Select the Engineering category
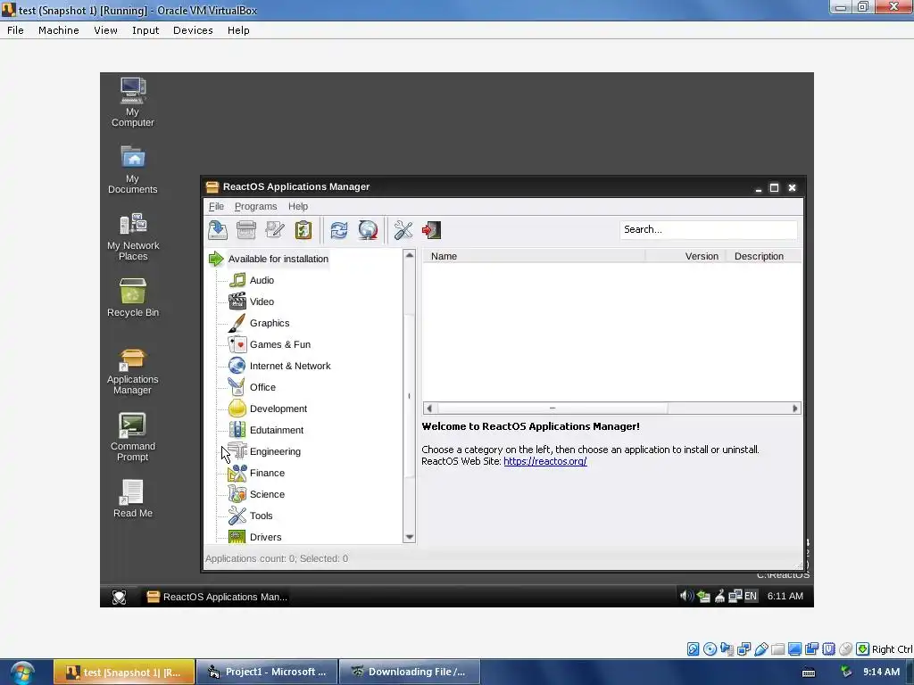This screenshot has width=914, height=685. coord(275,451)
